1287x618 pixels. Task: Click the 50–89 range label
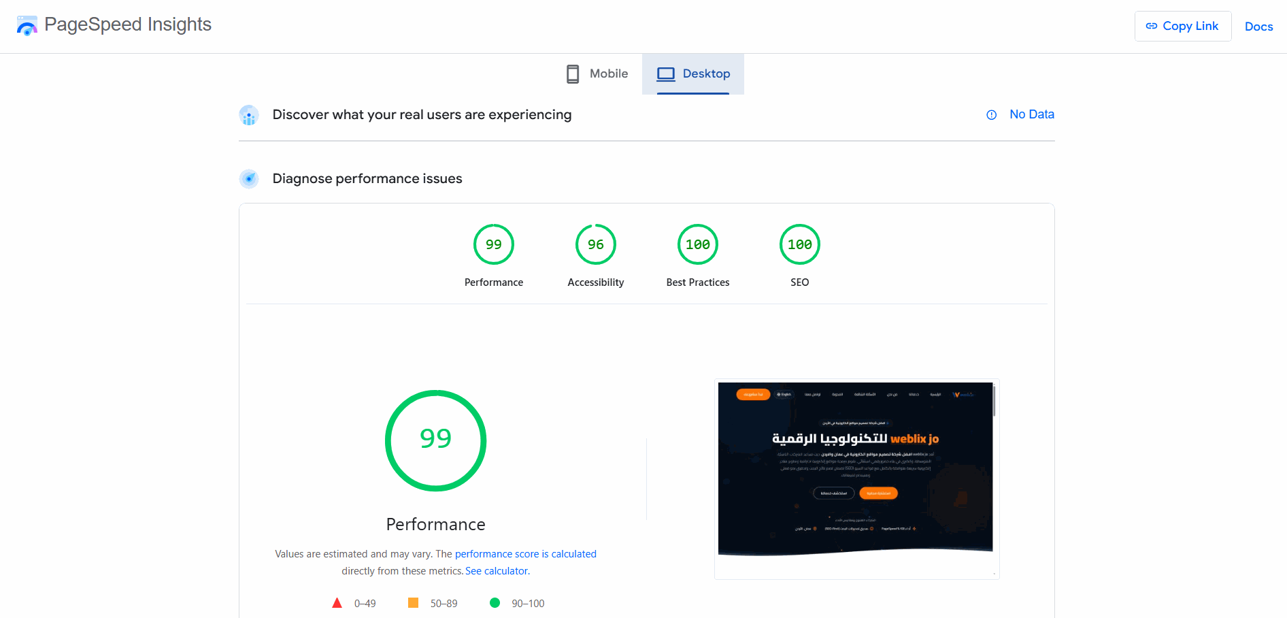tap(444, 604)
